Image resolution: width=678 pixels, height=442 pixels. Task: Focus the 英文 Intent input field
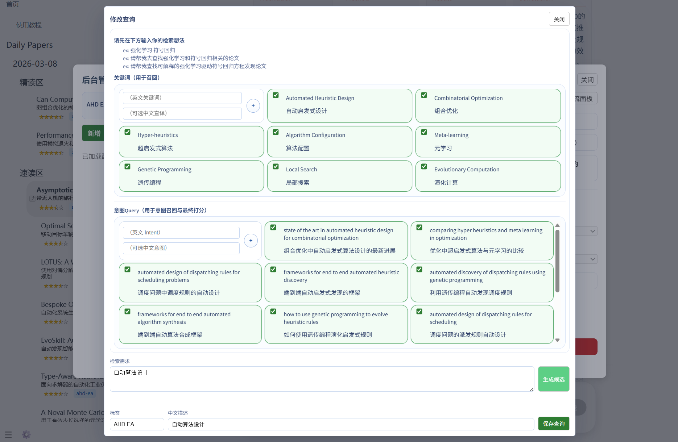pos(181,233)
